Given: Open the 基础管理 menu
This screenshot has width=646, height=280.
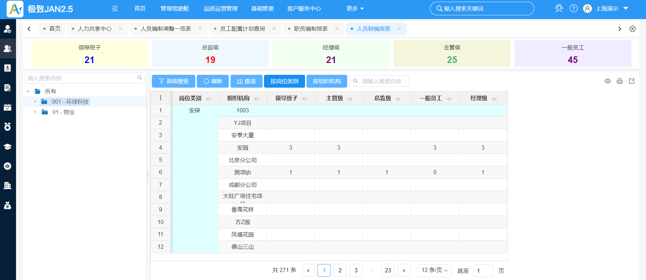Looking at the screenshot, I should [x=262, y=8].
